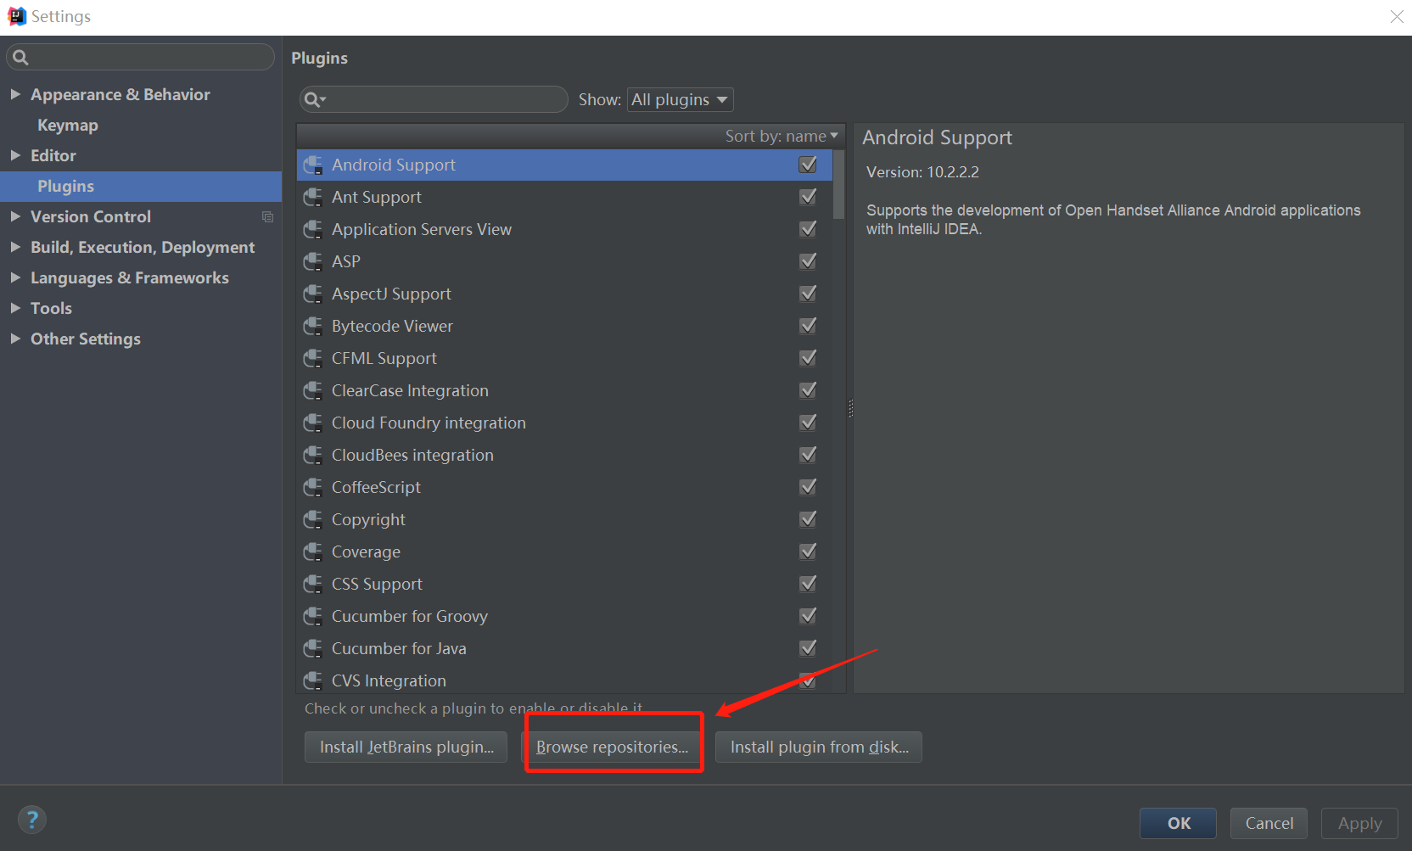Toggle the ASP plugin checkbox

point(808,261)
